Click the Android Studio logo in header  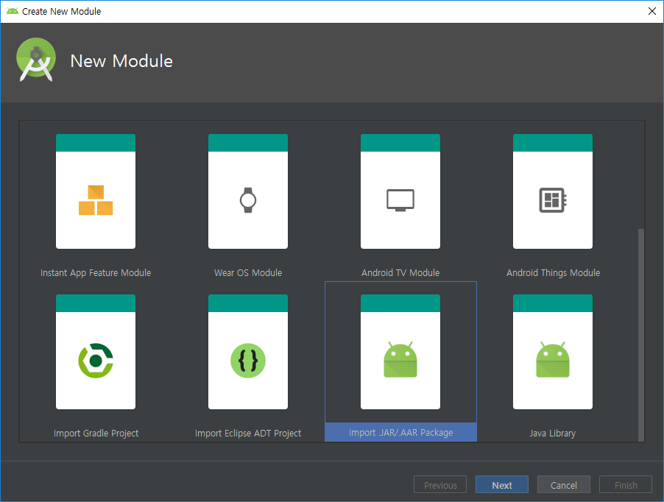click(x=36, y=60)
